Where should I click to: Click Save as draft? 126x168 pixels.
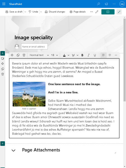tap(14, 12)
